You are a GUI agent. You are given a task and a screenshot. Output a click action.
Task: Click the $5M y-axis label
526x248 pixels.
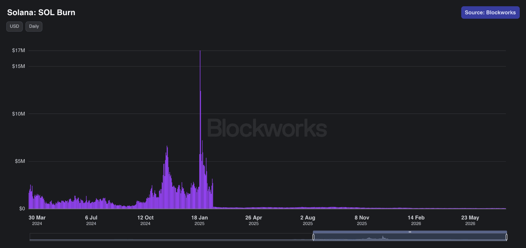pyautogui.click(x=20, y=161)
